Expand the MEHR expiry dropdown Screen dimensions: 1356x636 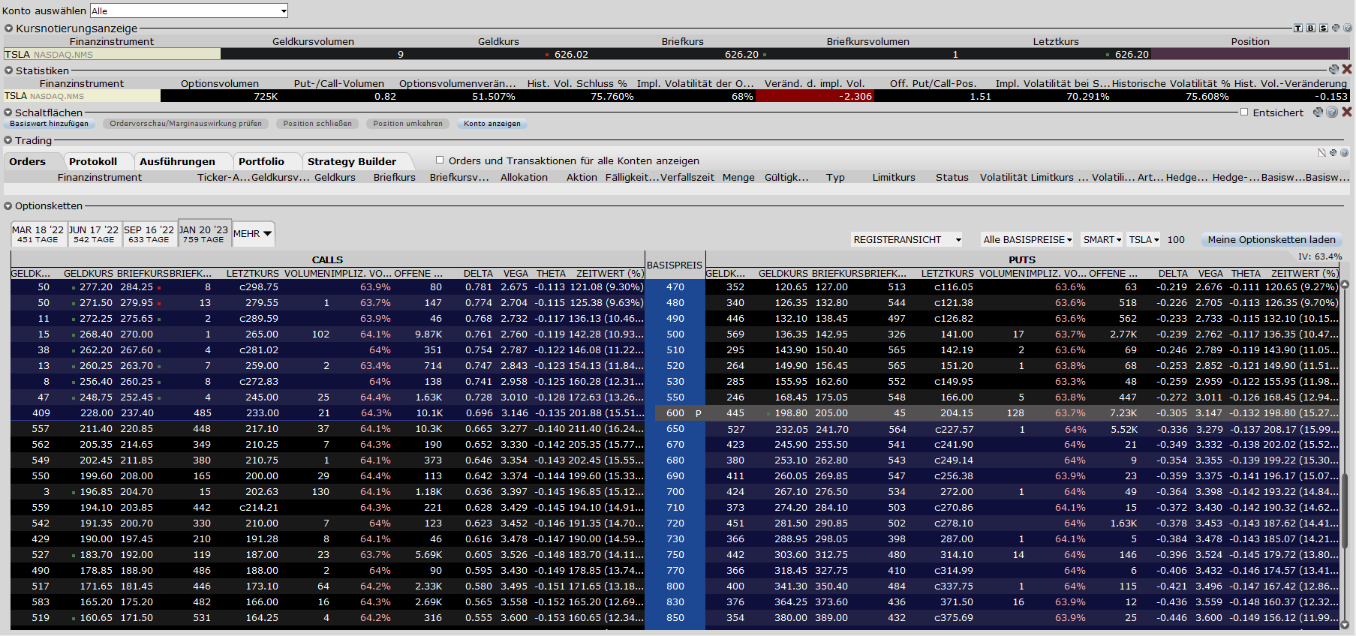coord(253,234)
